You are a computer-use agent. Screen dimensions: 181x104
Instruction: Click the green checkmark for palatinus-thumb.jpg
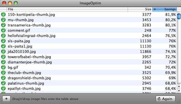pyautogui.click(x=3, y=83)
